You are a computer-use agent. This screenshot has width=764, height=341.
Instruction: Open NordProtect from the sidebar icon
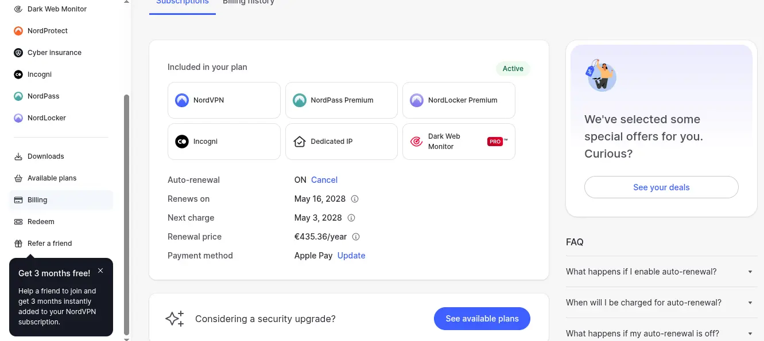18,31
